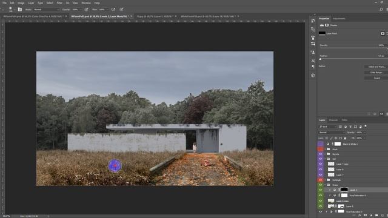
Task: Toggle mask enable eye icon in Properties
Action: tap(381, 114)
